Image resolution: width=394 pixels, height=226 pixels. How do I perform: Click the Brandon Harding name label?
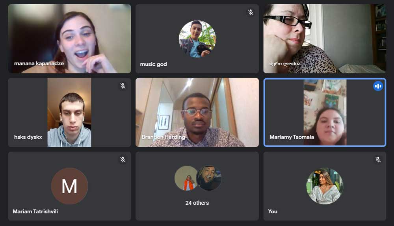(164, 137)
